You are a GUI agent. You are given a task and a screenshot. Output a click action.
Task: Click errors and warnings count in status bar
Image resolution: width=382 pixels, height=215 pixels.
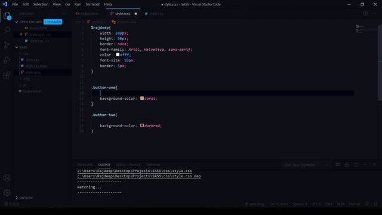(x=12, y=204)
